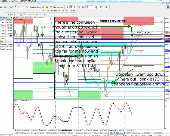Open the Charts menu
The height and width of the screenshot is (136, 170).
click(x=19, y=4)
